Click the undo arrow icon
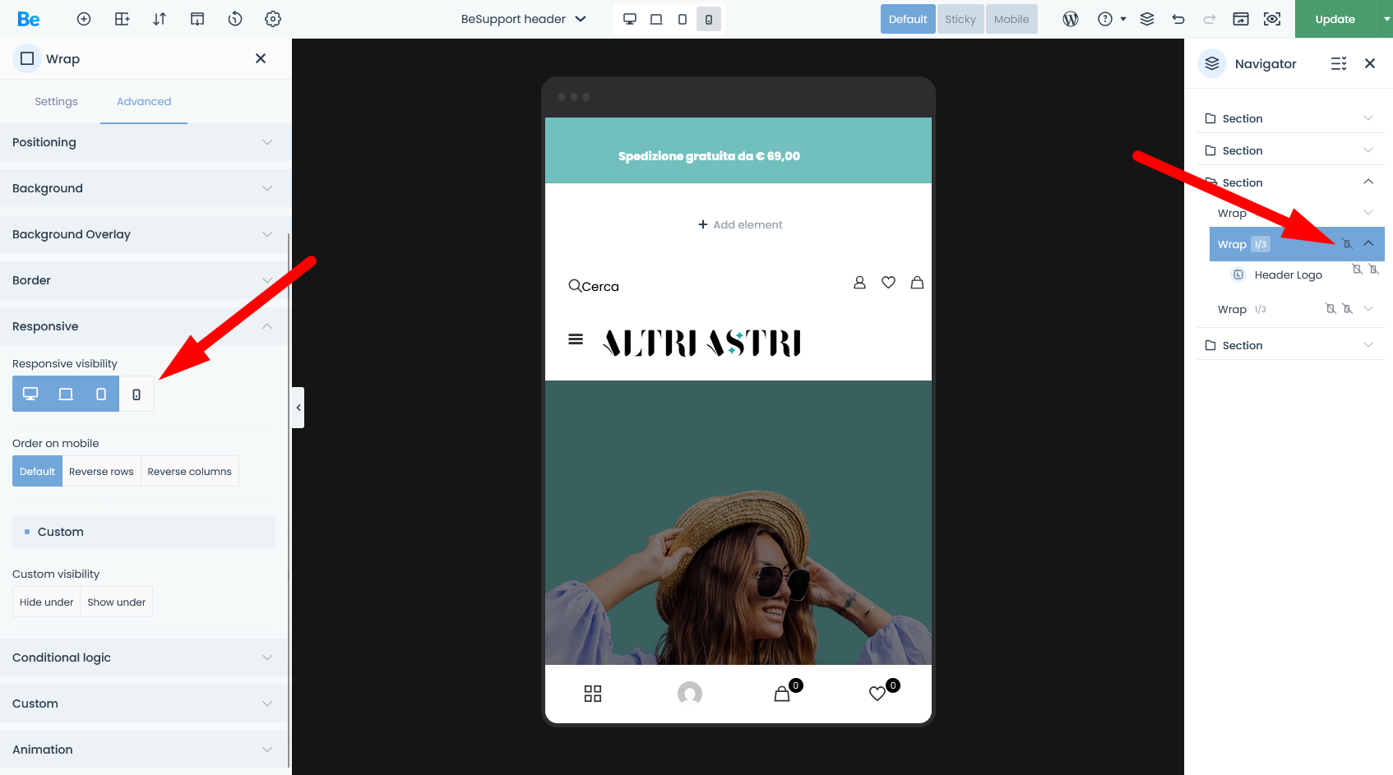The width and height of the screenshot is (1393, 775). tap(1178, 19)
